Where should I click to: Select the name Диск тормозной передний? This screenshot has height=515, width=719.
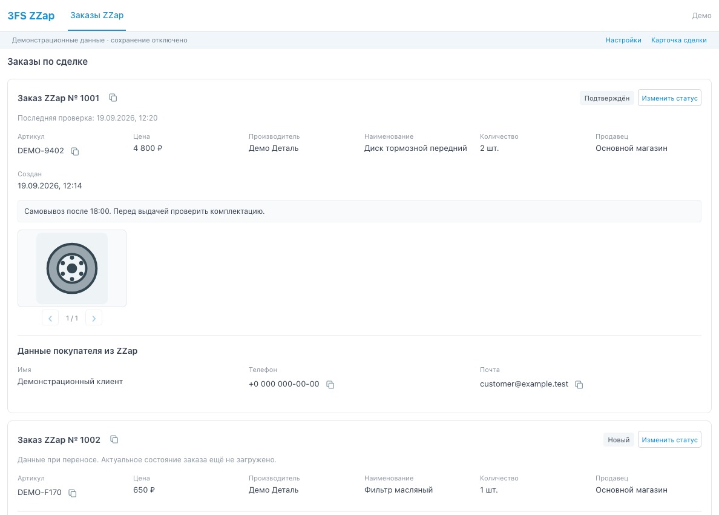tap(415, 148)
